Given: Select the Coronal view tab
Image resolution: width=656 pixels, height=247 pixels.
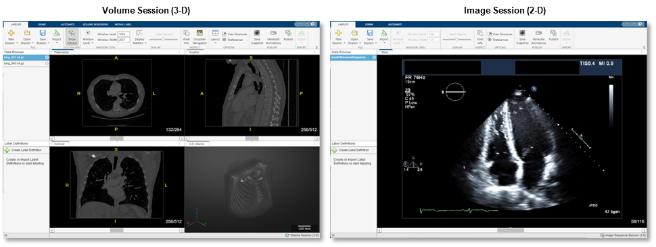Looking at the screenshot, I should (x=60, y=144).
